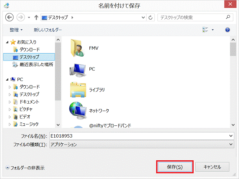Select お気に入り in the navigation pane

click(x=27, y=42)
